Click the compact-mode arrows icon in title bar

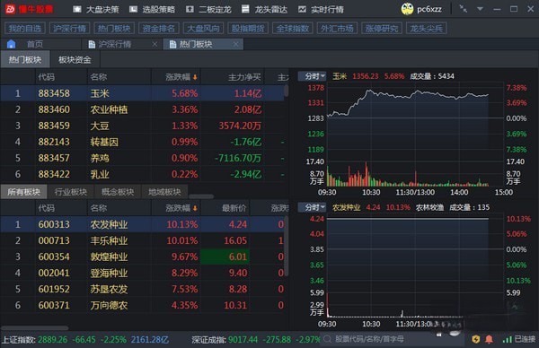464,9
